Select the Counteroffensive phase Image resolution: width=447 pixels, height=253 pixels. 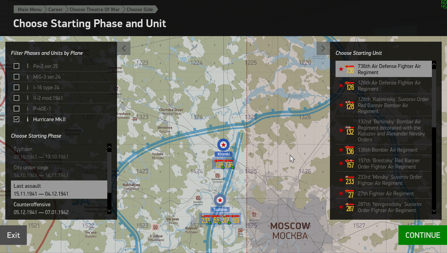(59, 208)
